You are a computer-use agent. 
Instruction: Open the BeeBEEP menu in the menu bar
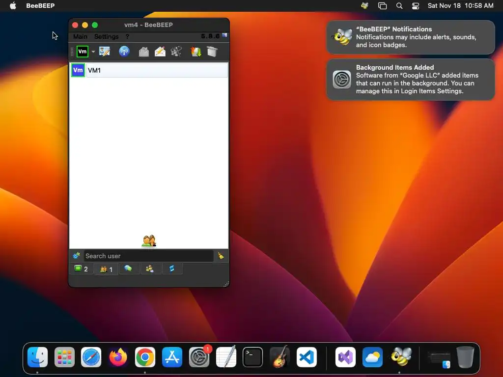40,5
